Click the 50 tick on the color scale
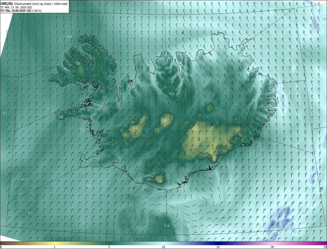The image size is (327, 249). coord(325,247)
